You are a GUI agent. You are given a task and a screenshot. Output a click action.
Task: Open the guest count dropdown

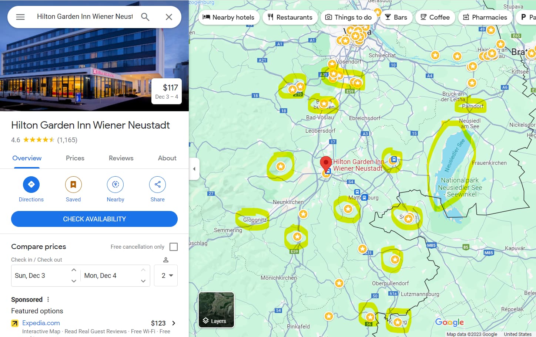click(166, 276)
